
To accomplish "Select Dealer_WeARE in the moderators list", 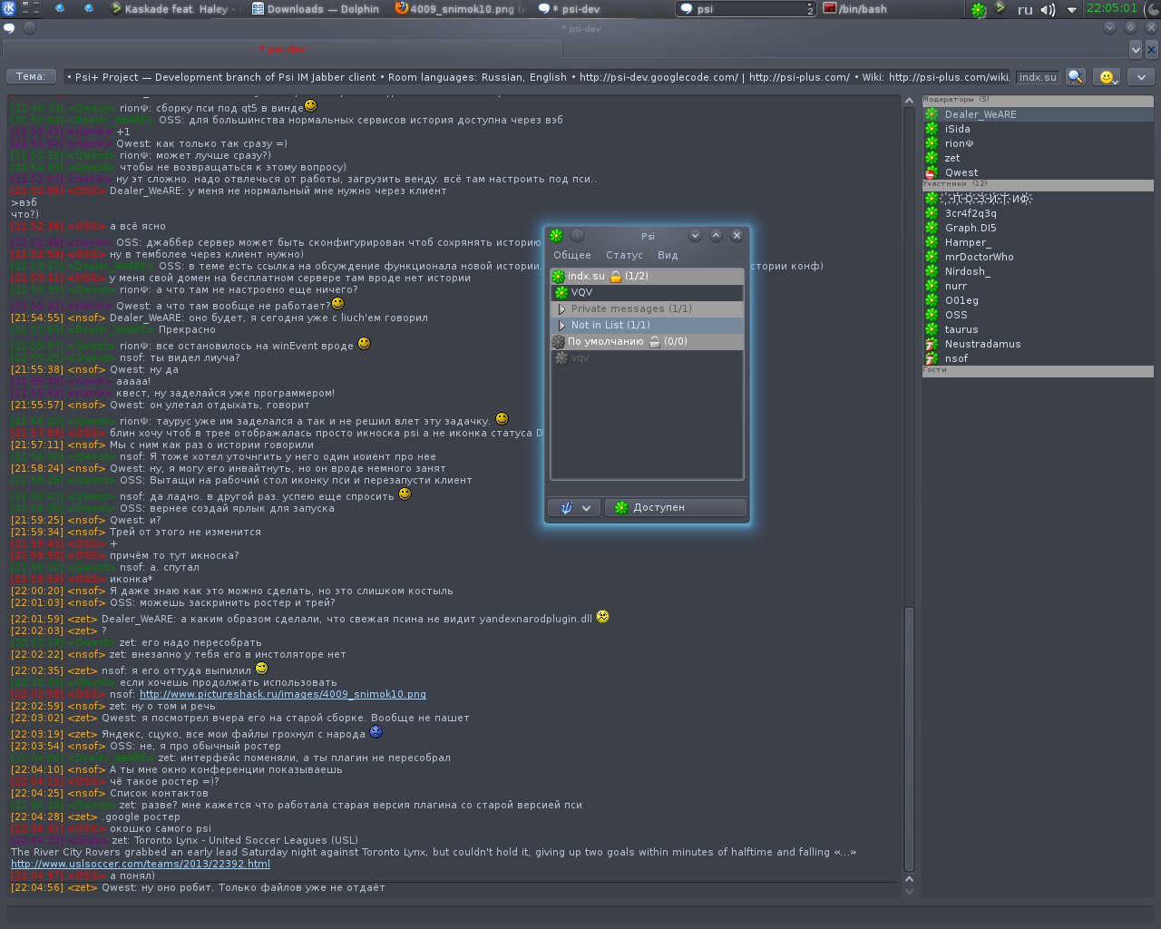I will tap(980, 114).
